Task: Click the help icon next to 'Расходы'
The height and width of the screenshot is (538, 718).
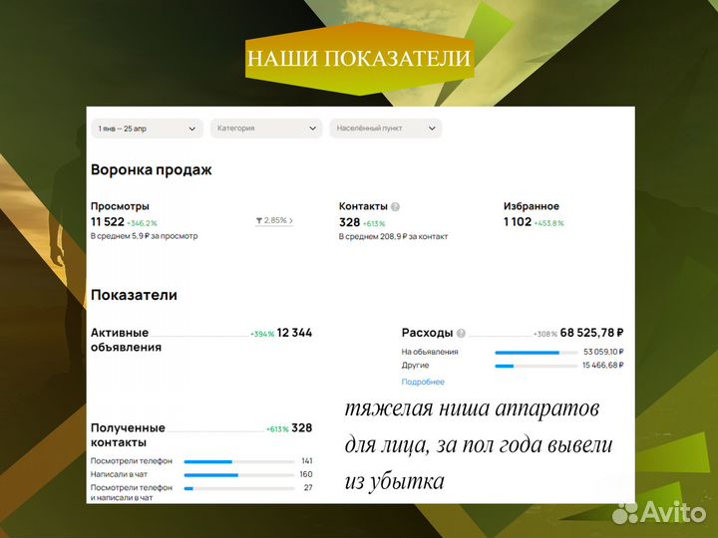Action: tap(461, 333)
